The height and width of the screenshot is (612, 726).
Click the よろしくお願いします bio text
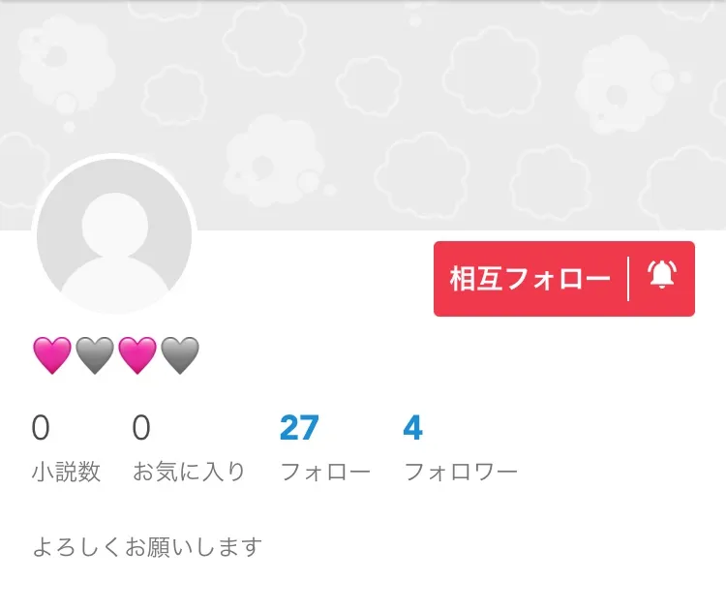click(x=147, y=547)
